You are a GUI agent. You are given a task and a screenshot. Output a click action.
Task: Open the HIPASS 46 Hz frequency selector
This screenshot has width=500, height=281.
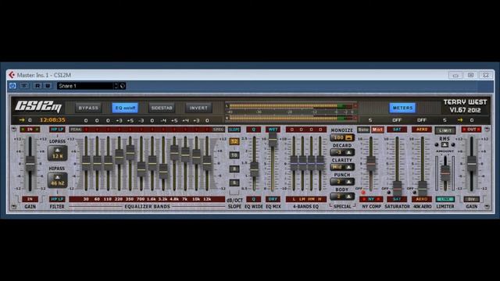pos(57,180)
